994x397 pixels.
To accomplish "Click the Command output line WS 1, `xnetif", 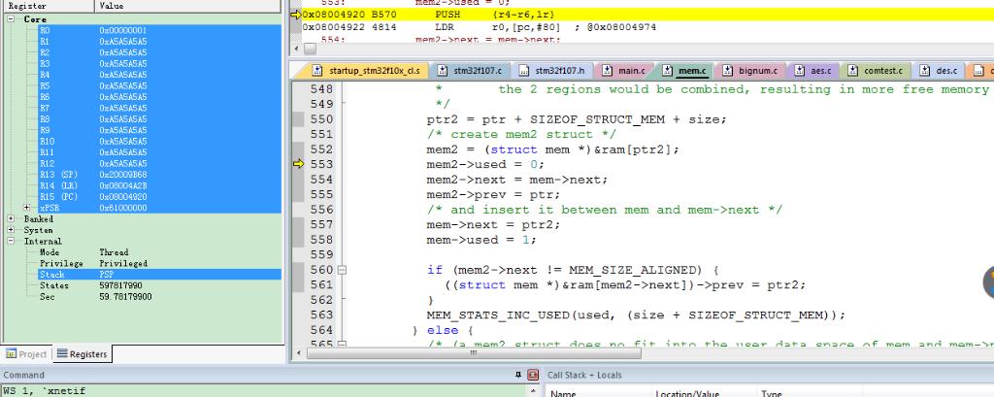I will pyautogui.click(x=45, y=390).
